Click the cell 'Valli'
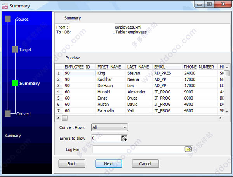This screenshot has width=233, height=177. point(139,110)
